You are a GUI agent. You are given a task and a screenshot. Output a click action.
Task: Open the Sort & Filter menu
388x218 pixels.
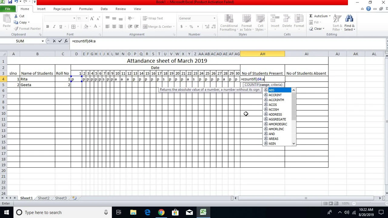[x=337, y=23]
